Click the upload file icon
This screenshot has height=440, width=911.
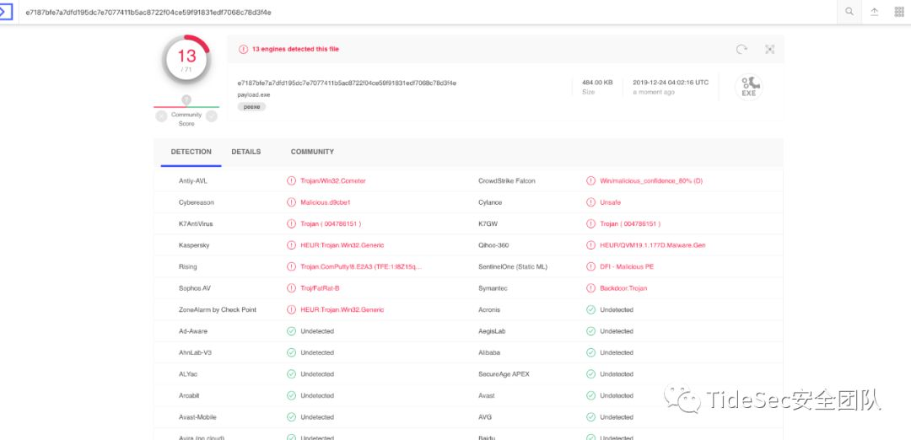coord(875,12)
